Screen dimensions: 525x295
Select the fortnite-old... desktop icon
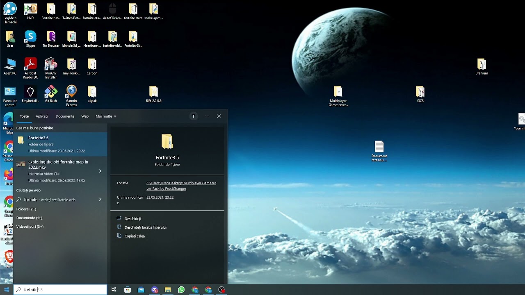(112, 39)
